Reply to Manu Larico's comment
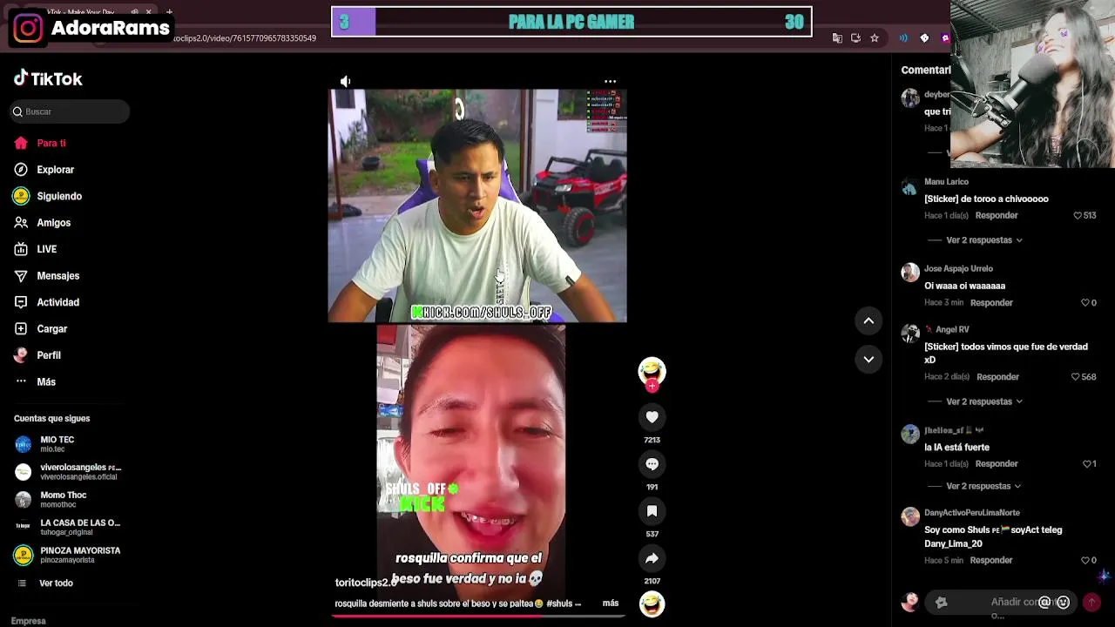1115x627 pixels. coord(997,215)
